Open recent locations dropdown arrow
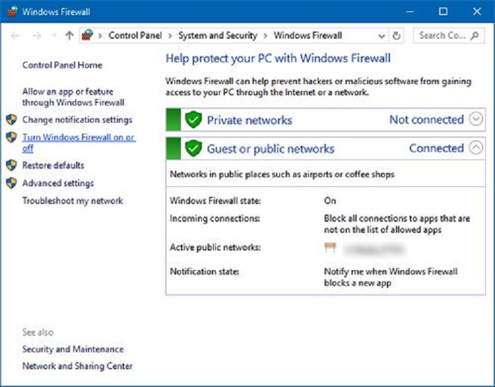 tap(53, 36)
